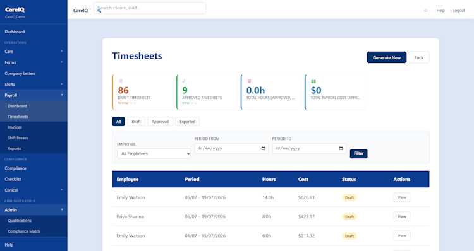Open Invoices in the Payroll submenu
This screenshot has width=474, height=251.
point(15,127)
